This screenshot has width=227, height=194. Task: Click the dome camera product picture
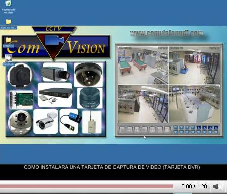point(88,75)
